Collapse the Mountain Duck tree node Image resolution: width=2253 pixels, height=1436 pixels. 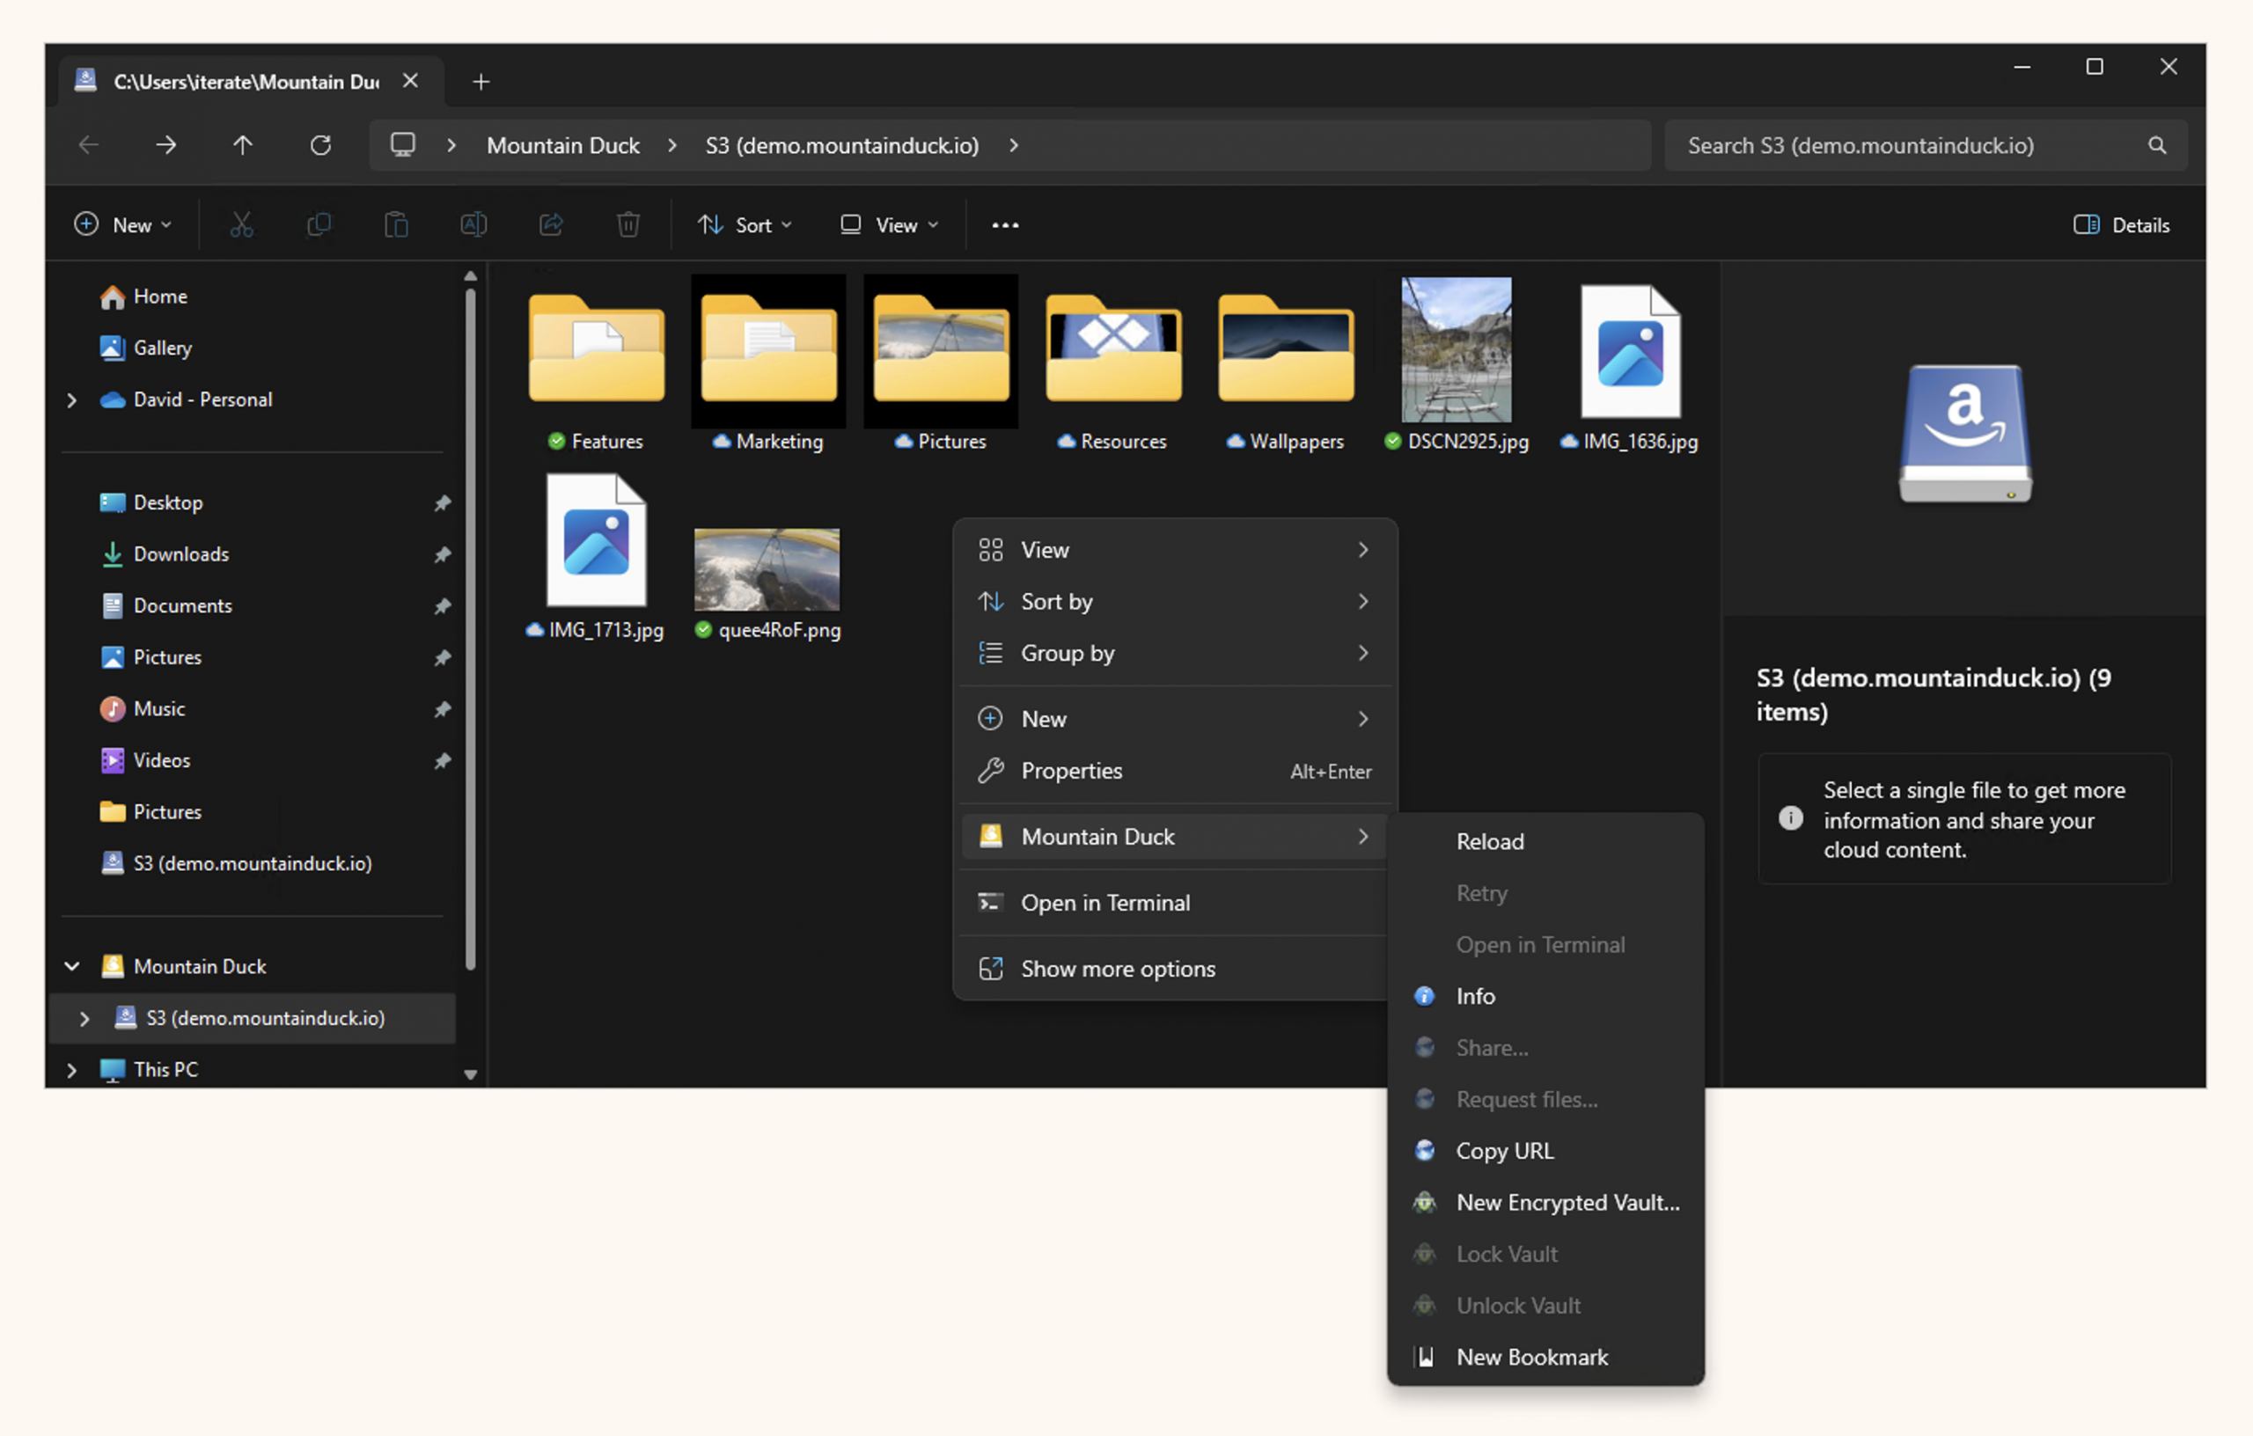click(72, 965)
